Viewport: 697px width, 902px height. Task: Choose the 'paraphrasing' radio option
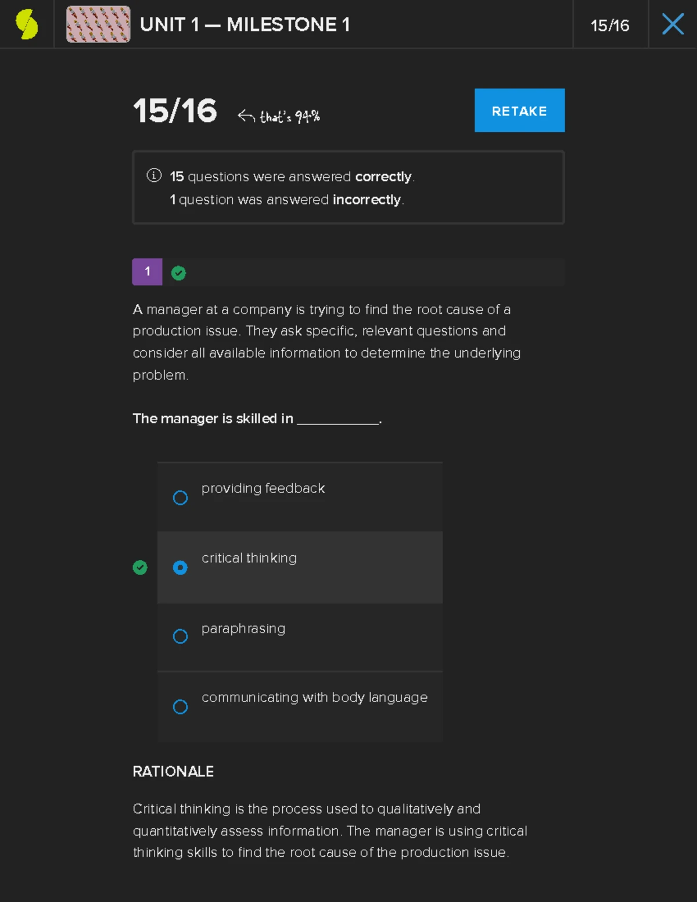[x=180, y=637]
